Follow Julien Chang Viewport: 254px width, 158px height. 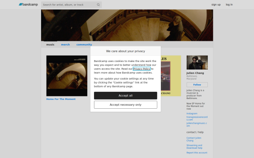[197, 85]
